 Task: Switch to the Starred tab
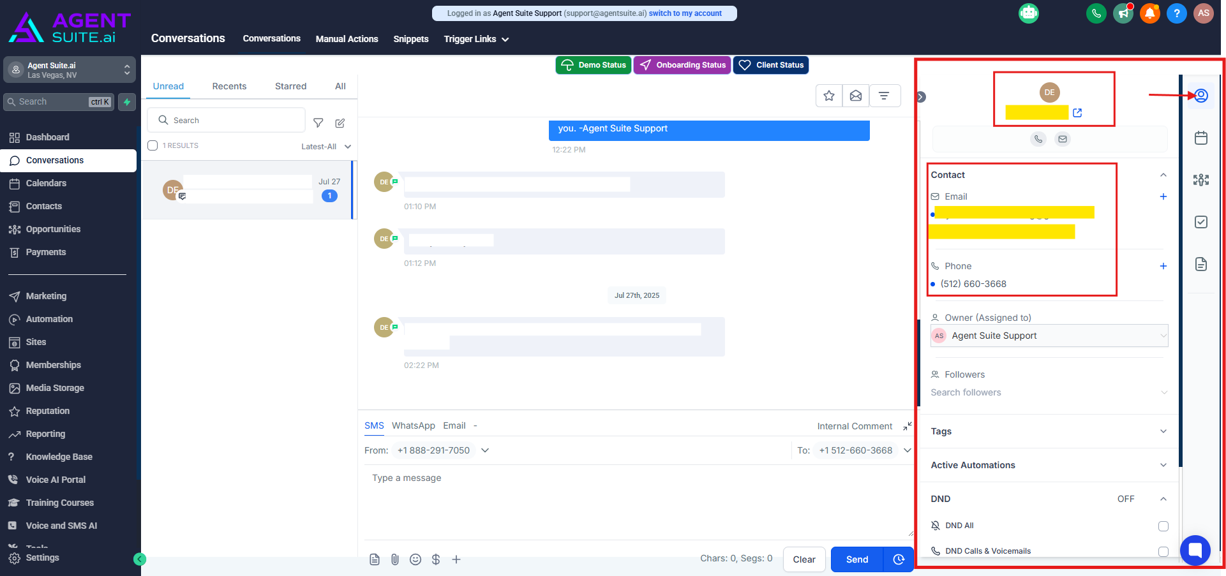(x=290, y=86)
